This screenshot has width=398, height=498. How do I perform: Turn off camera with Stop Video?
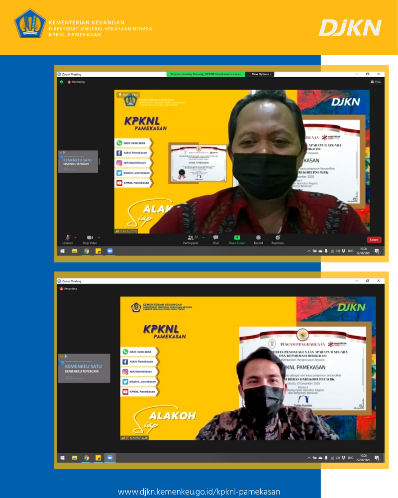[x=90, y=239]
